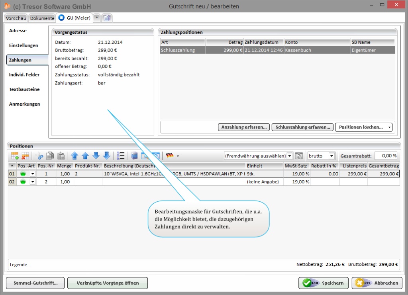The height and width of the screenshot is (295, 408).
Task: Click the Anzahlung erfassen button
Action: point(244,127)
